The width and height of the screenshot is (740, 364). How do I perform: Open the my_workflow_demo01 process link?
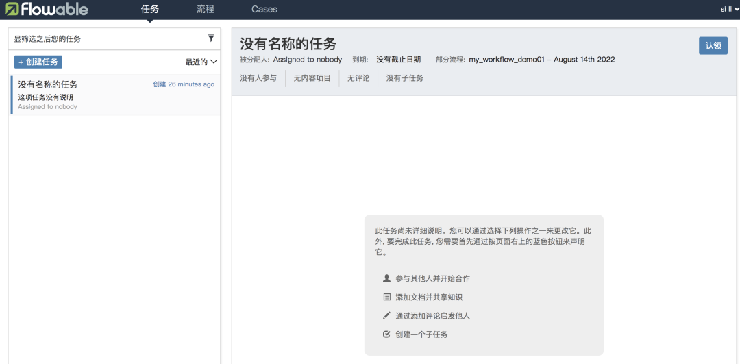coord(542,60)
